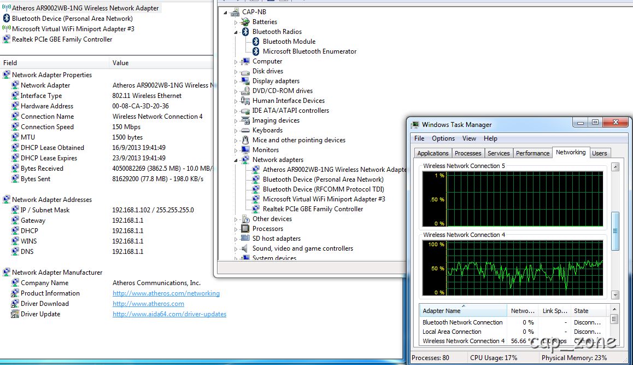The width and height of the screenshot is (633, 365).
Task: Click the Other devices icon
Action: [245, 219]
